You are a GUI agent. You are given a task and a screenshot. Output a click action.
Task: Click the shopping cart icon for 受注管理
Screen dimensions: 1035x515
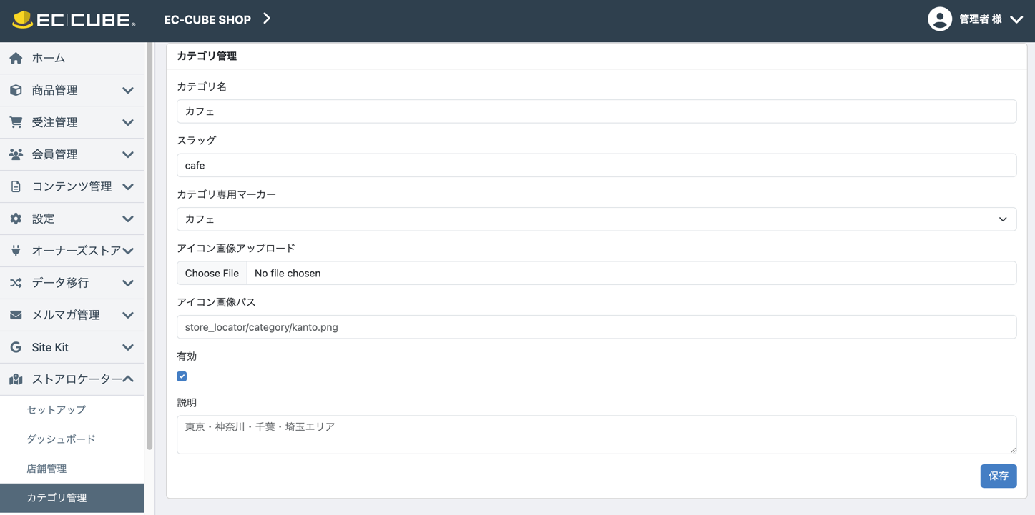[x=16, y=122]
